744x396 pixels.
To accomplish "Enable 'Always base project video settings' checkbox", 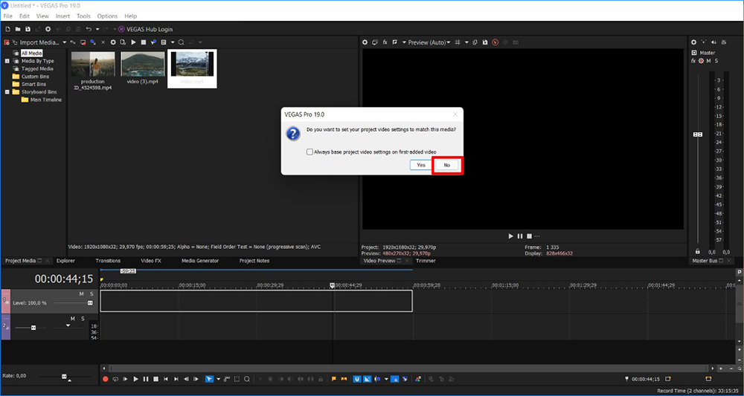I will pos(310,152).
